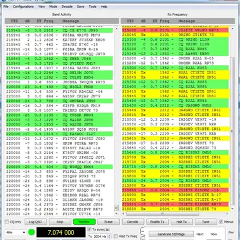Screen dimensions: 240x240
Task: Select the 'CQ EA8AOC IL27' row
Action: pos(59,134)
